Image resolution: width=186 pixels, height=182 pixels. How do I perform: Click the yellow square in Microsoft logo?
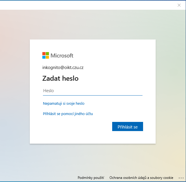(48, 57)
